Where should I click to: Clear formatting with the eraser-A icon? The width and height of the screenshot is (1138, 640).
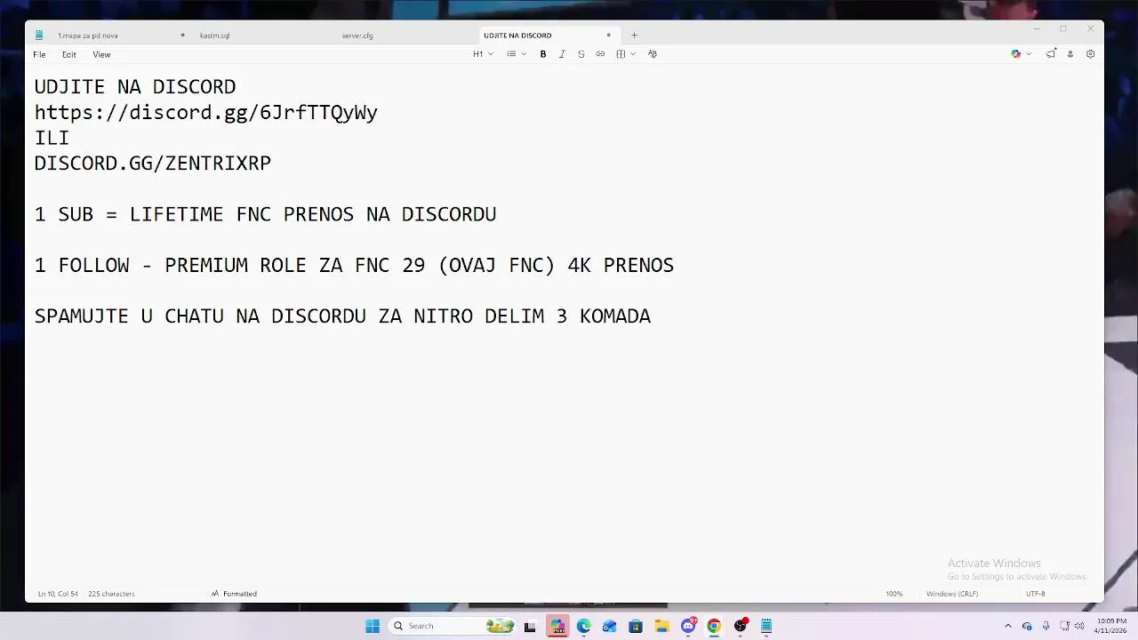click(x=653, y=54)
